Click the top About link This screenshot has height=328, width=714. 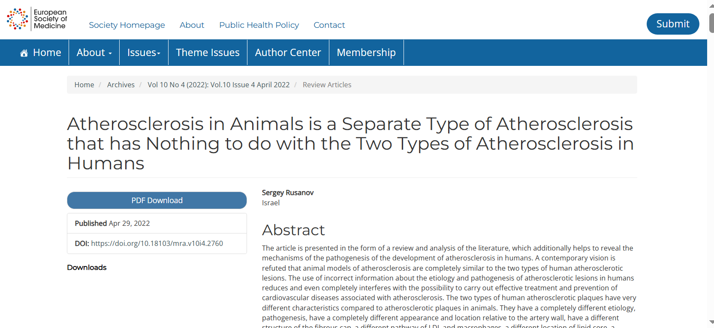[x=192, y=25]
